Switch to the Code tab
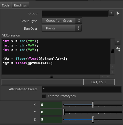 tap(6, 5)
